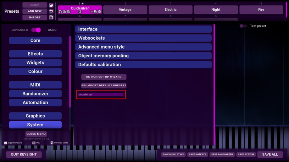
Task: Expand Object memory pooling section
Action: pyautogui.click(x=143, y=56)
